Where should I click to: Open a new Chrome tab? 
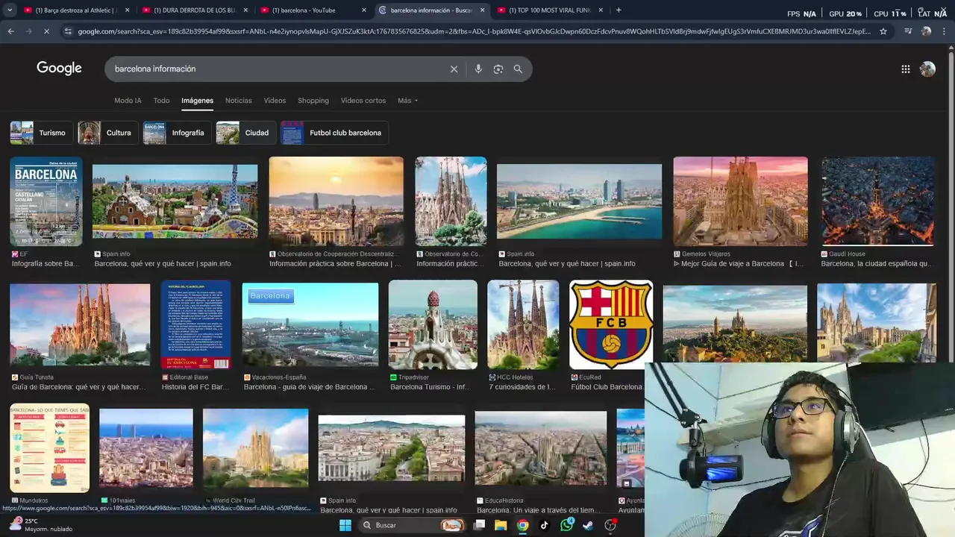[x=619, y=10]
